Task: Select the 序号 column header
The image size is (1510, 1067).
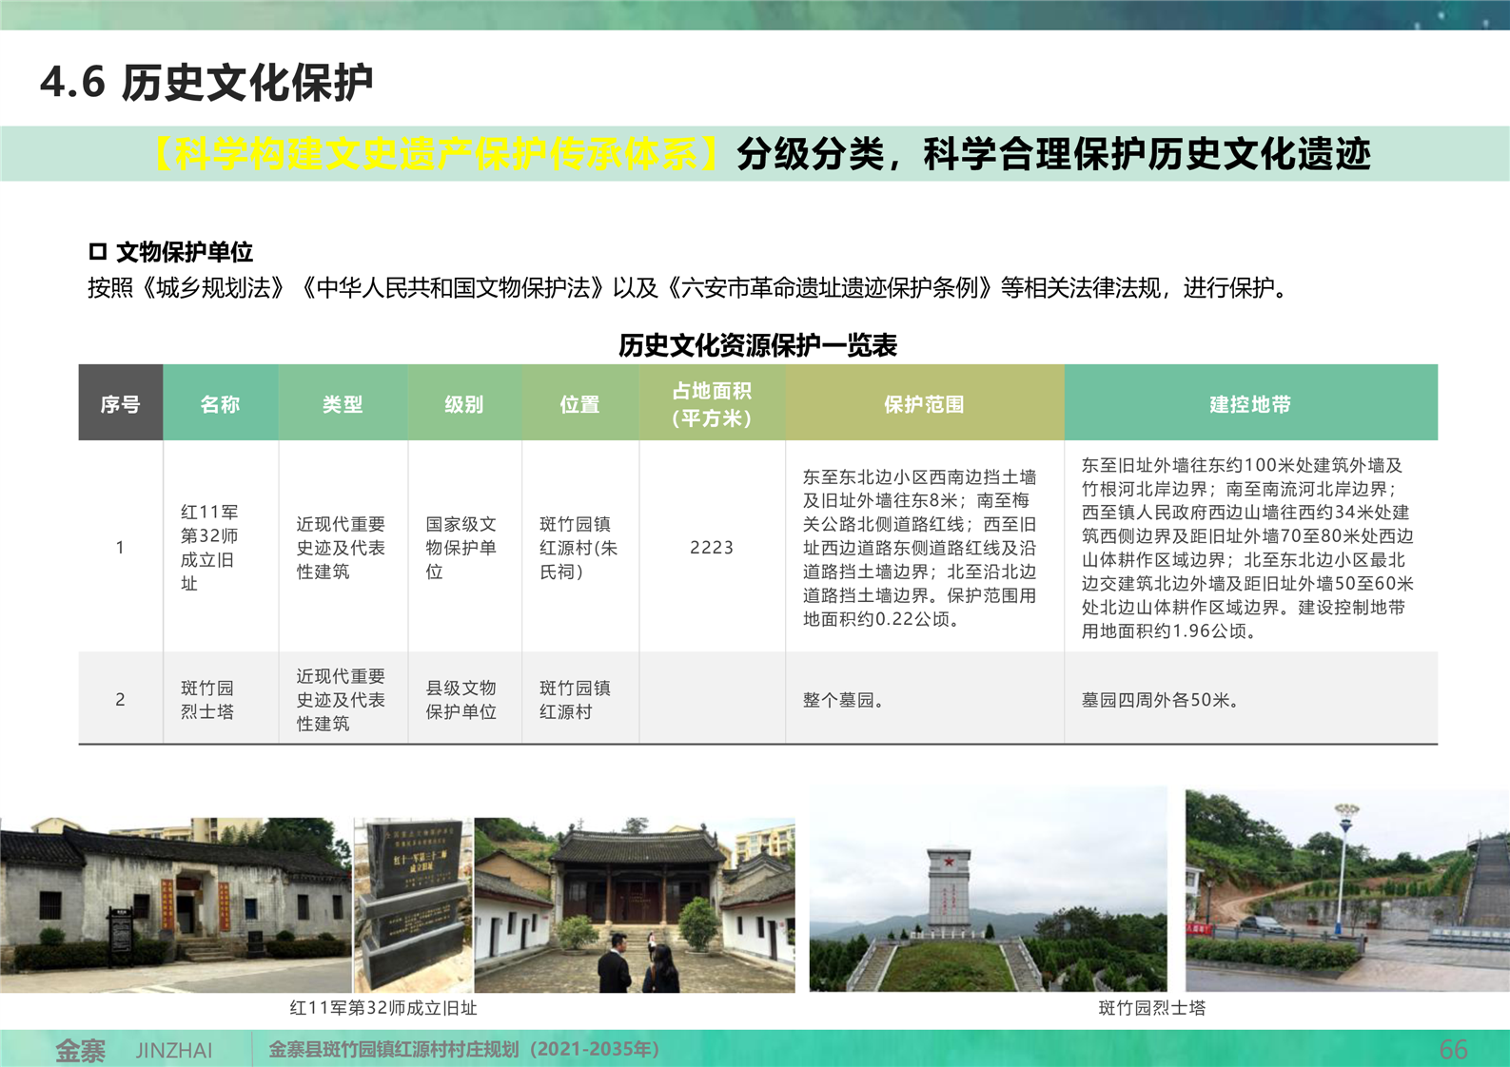Action: coord(121,403)
